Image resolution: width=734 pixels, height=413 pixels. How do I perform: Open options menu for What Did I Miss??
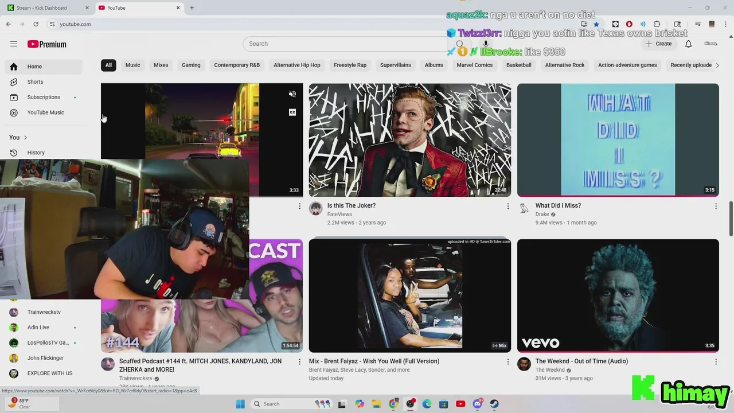(716, 206)
